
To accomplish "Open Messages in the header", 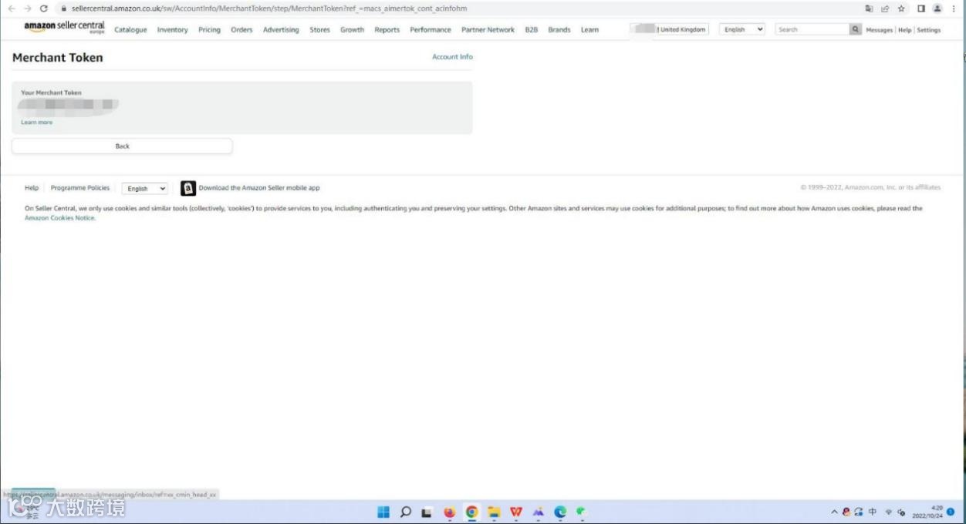I will click(879, 30).
